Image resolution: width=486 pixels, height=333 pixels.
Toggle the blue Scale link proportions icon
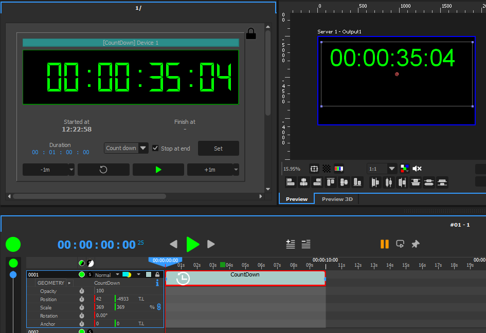point(159,307)
